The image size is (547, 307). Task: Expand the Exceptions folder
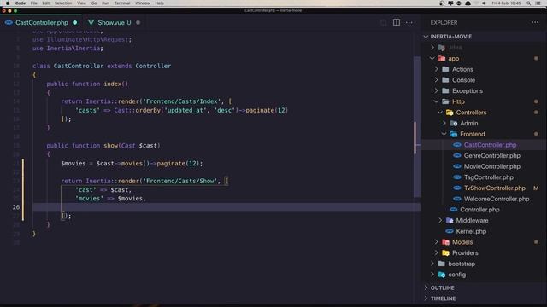[x=436, y=91]
